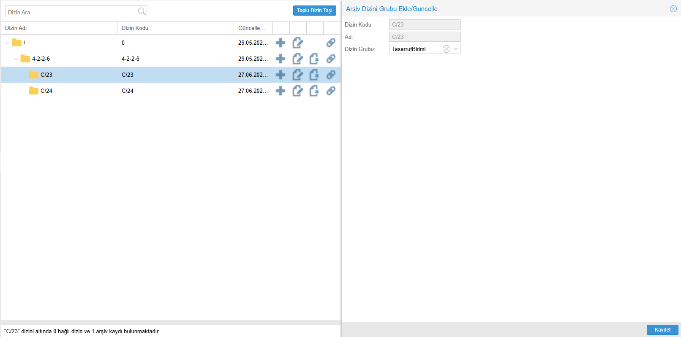Click the delete icon for C/24 row

click(314, 91)
